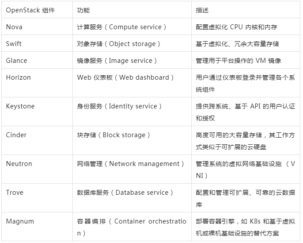Click the Nova component cell

[14, 27]
